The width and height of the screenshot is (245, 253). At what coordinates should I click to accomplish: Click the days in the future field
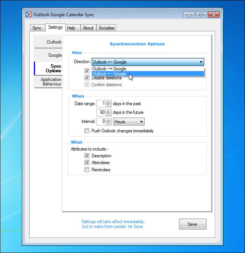[101, 112]
